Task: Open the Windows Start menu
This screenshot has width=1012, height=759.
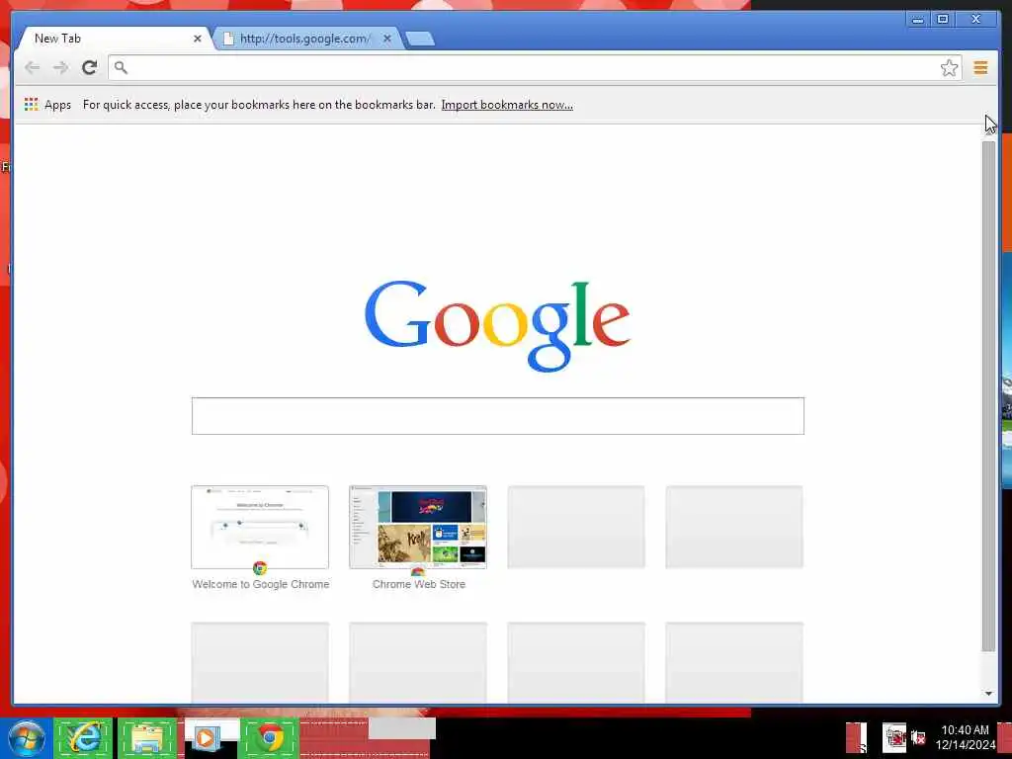Action: [x=27, y=738]
